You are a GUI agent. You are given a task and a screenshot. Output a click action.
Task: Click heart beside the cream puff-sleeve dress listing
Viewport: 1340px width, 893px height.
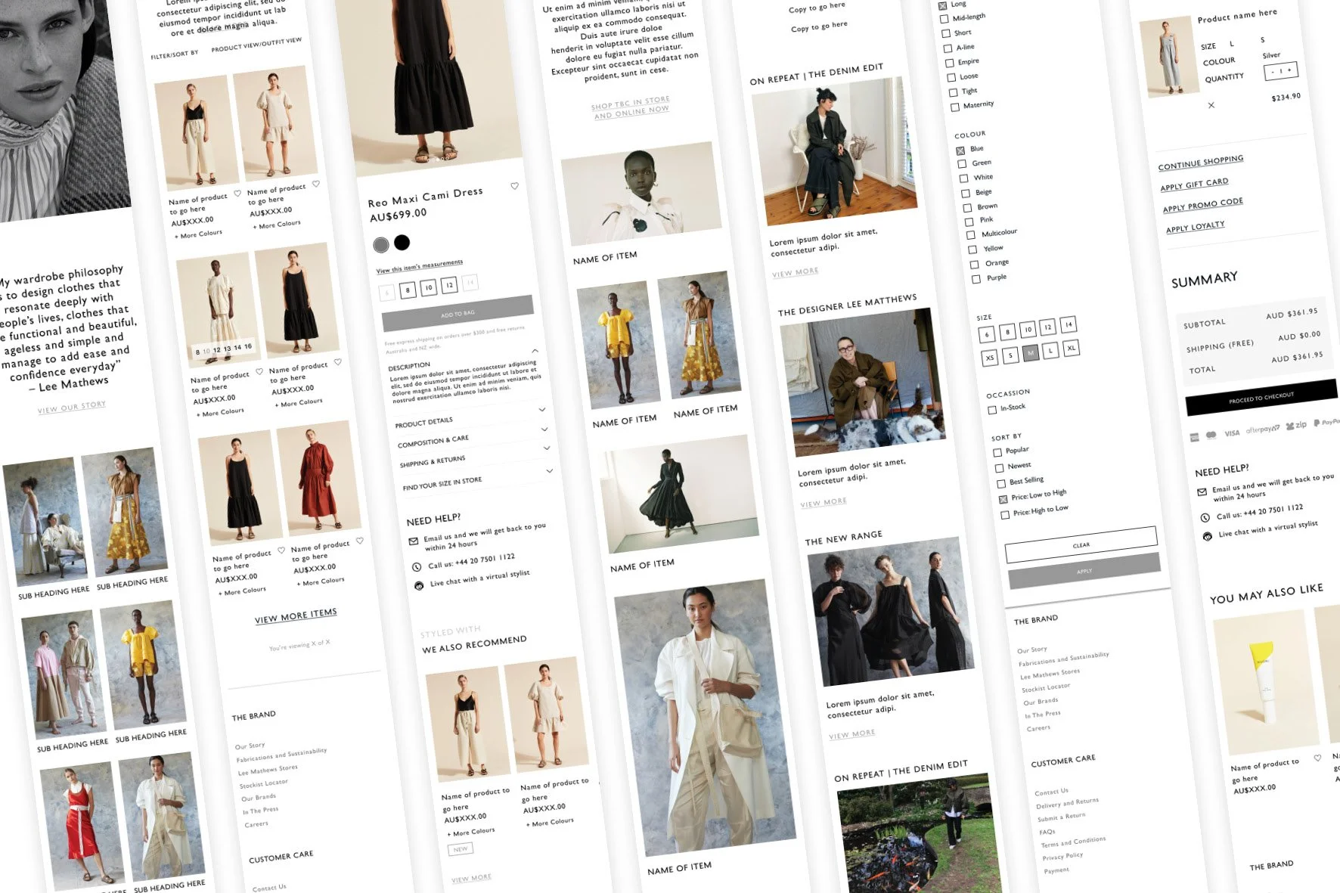click(x=316, y=184)
